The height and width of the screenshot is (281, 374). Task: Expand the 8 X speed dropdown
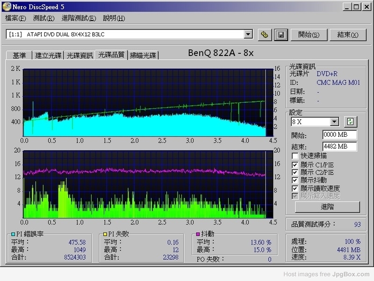tap(334, 122)
